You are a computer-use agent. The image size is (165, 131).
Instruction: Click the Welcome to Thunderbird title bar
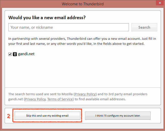[82, 4]
